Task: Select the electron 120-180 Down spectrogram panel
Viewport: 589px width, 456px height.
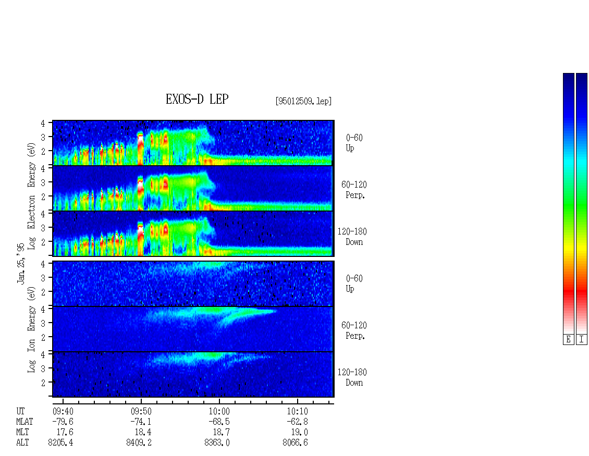Action: 193,233
